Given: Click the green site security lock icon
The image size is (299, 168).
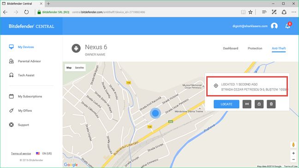Looking at the screenshot, I should coord(39,12).
